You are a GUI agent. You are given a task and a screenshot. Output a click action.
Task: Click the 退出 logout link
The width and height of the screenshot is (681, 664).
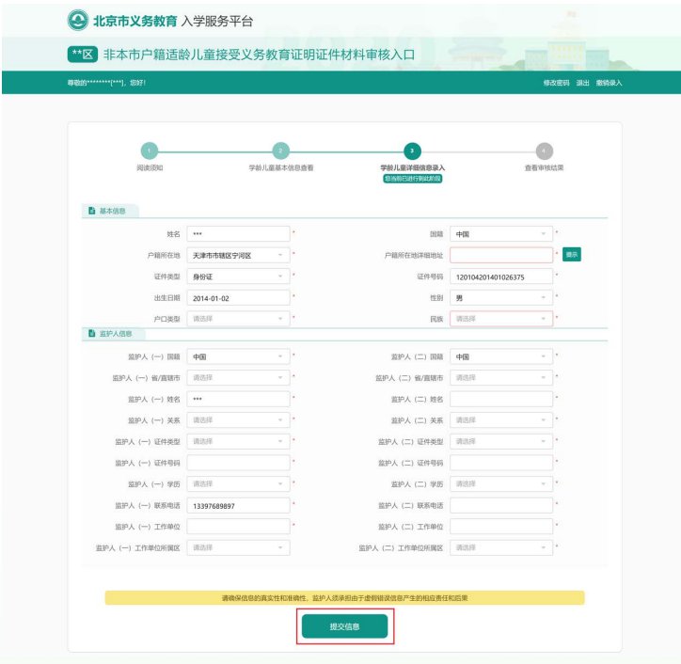pyautogui.click(x=582, y=83)
